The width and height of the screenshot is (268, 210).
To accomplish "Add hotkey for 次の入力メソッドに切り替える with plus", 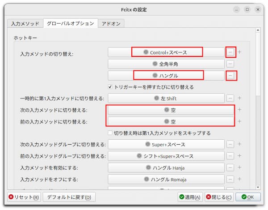I will [x=239, y=109].
